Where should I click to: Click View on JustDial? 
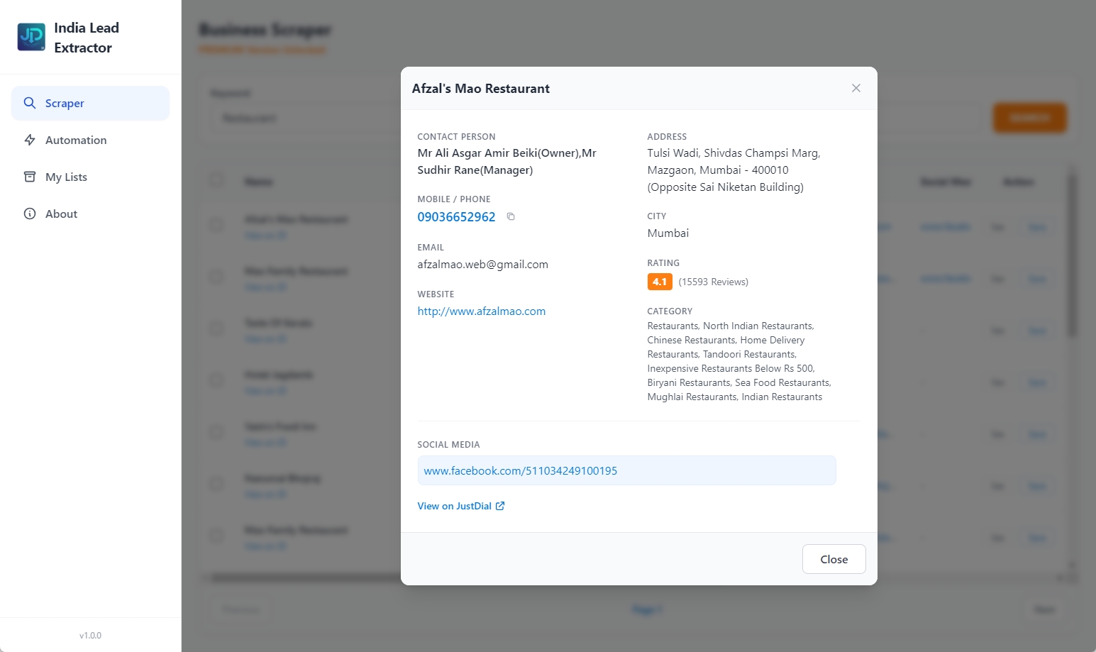coord(454,505)
